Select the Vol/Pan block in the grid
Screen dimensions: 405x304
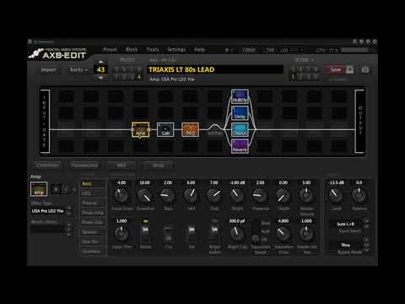(x=215, y=129)
